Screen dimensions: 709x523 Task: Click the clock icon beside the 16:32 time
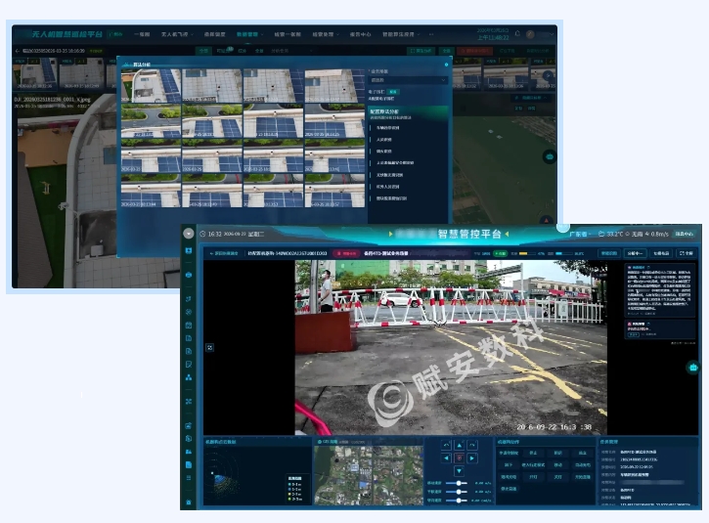[x=202, y=235]
